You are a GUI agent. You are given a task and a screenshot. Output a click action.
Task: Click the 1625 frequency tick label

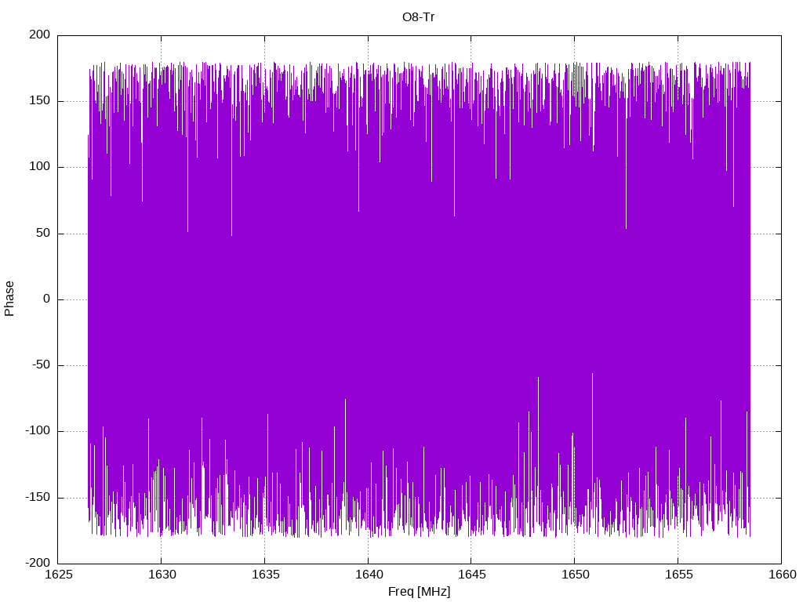pos(58,575)
